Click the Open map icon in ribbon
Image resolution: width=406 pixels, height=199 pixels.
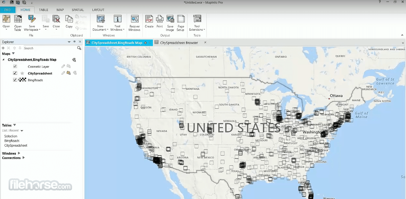click(6, 19)
